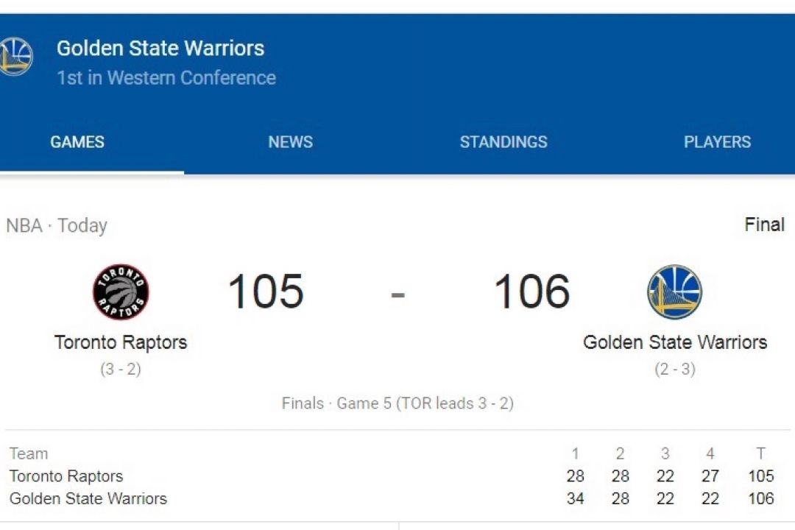Viewport: 795px width, 530px height.
Task: Open the GAMES tab
Action: pyautogui.click(x=77, y=142)
